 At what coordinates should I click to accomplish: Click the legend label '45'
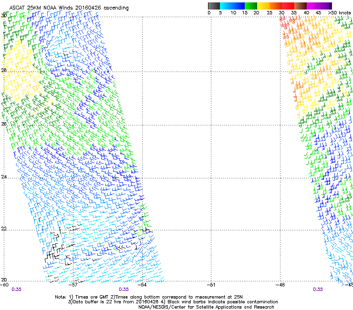[x=318, y=13]
